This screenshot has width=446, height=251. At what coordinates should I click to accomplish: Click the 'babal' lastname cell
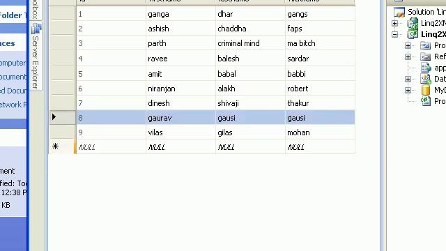[x=250, y=74]
